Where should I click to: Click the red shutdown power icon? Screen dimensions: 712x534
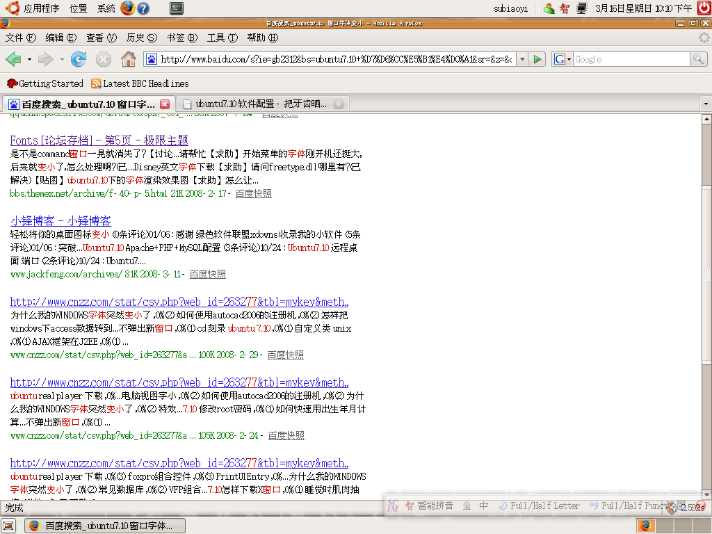point(704,8)
